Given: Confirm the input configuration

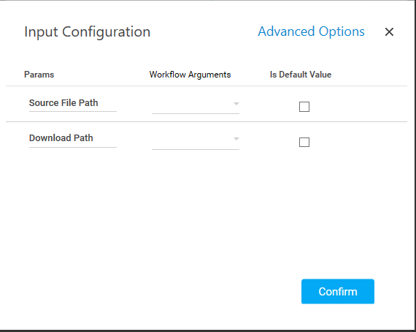Looking at the screenshot, I should click(x=338, y=291).
